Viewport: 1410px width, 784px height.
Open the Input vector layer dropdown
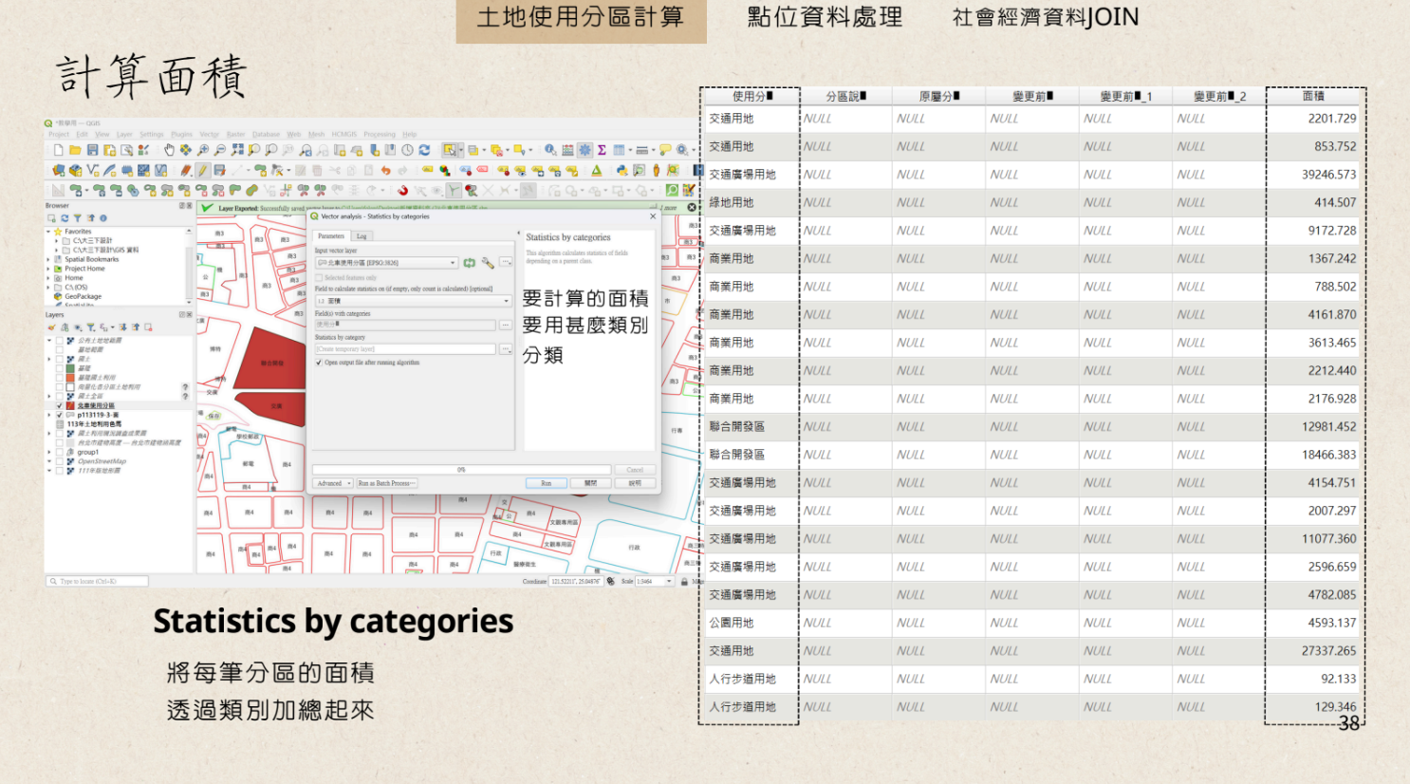(x=386, y=263)
